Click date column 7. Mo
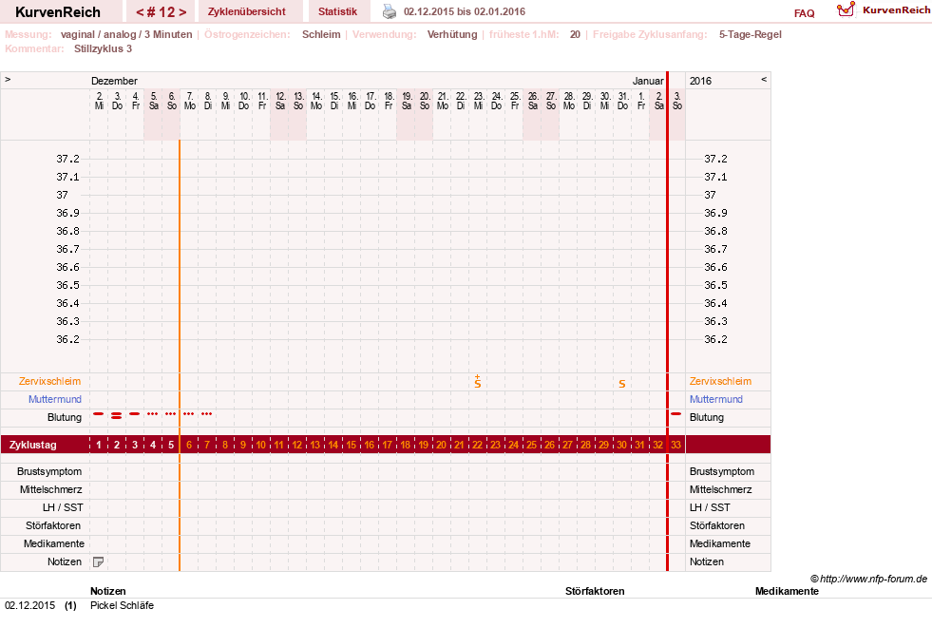The height and width of the screenshot is (628, 932). pyautogui.click(x=190, y=101)
